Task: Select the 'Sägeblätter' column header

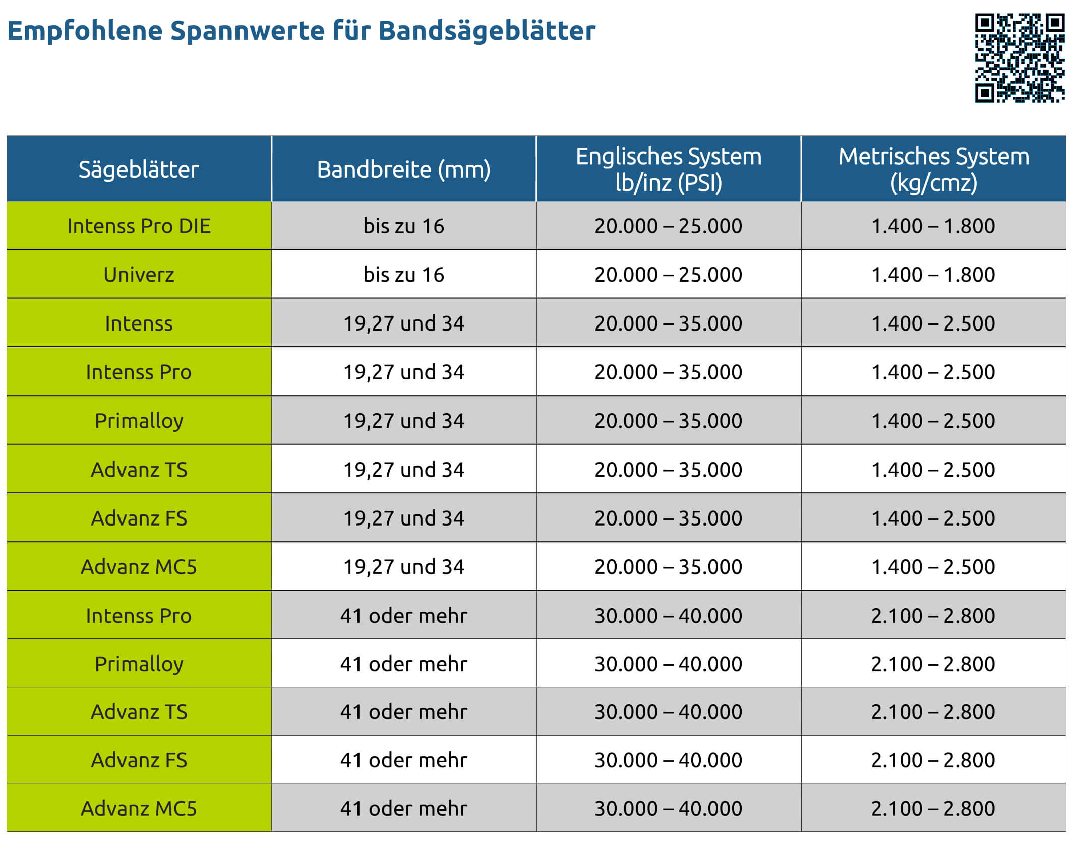Action: [x=139, y=169]
